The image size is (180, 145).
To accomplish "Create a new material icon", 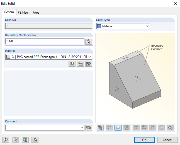I will click(x=80, y=64).
